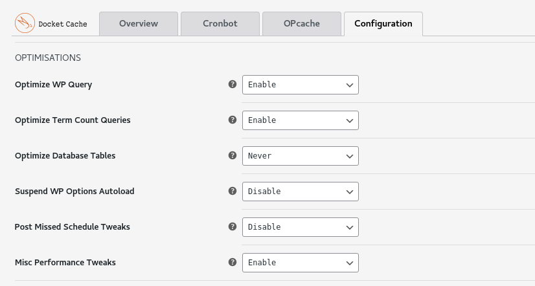This screenshot has height=286, width=535.
Task: Open the Optimize WP Query dropdown
Action: pos(301,85)
